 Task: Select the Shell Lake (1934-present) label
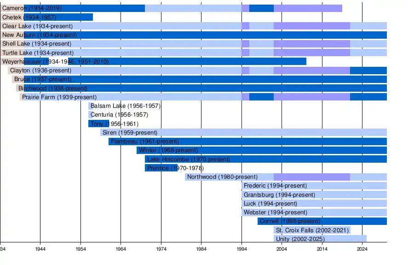coord(37,44)
